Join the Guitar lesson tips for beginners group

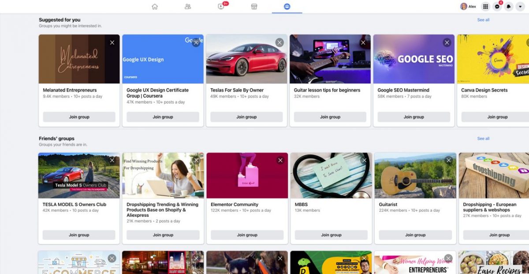[x=330, y=117]
